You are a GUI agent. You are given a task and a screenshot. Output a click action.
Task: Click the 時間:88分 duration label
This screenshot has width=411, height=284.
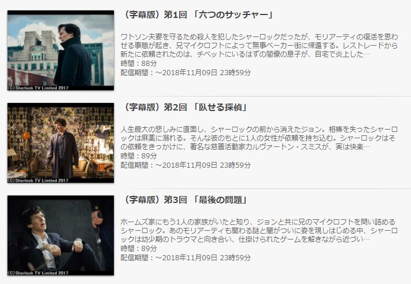click(x=139, y=64)
